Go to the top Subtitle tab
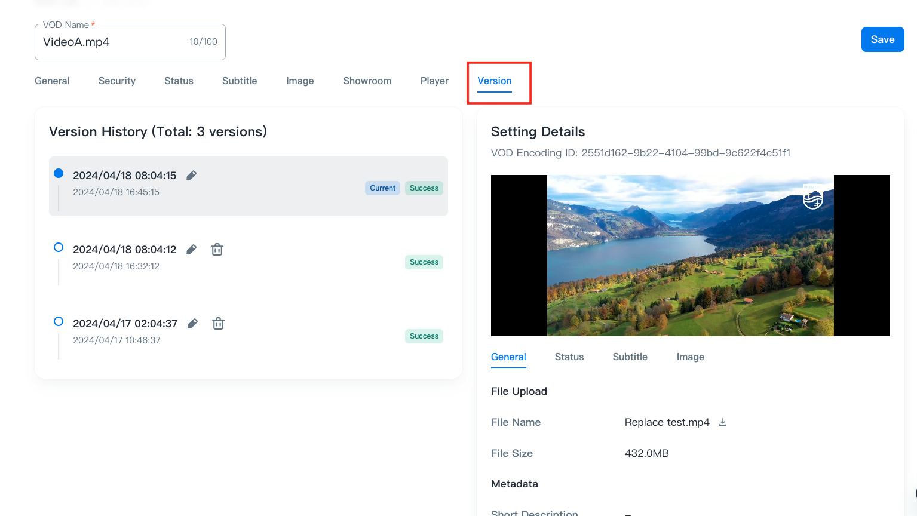Image resolution: width=917 pixels, height=516 pixels. coord(240,81)
